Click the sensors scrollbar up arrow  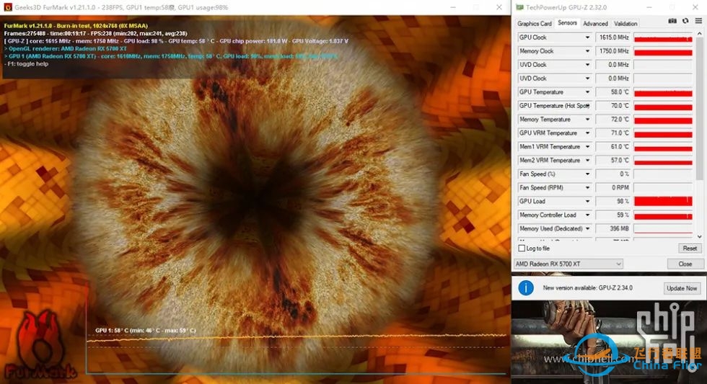tap(699, 33)
